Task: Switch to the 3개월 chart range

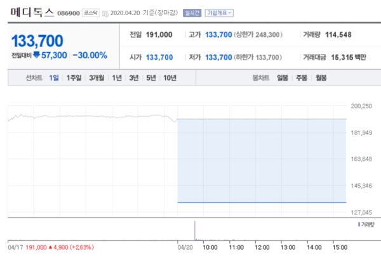Action: [97, 78]
